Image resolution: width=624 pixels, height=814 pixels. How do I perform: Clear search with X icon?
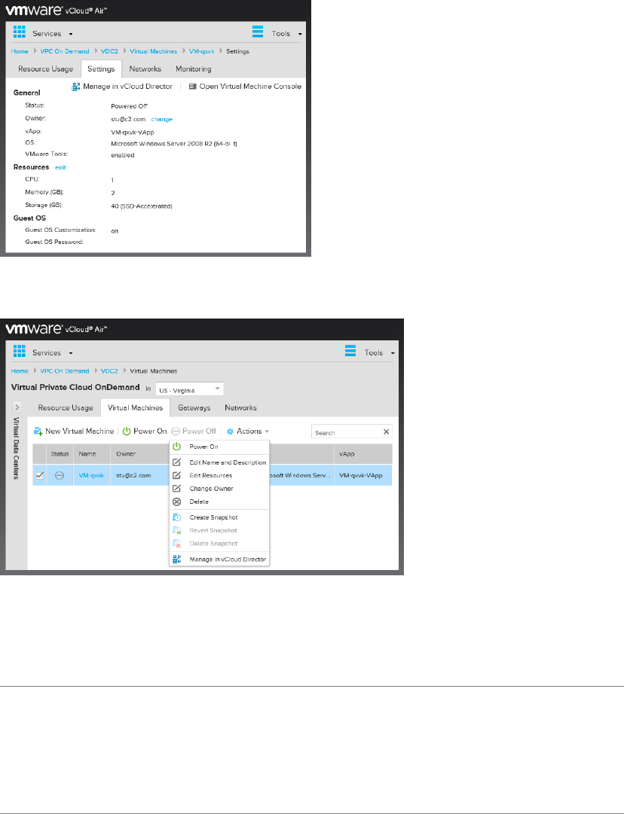(386, 432)
